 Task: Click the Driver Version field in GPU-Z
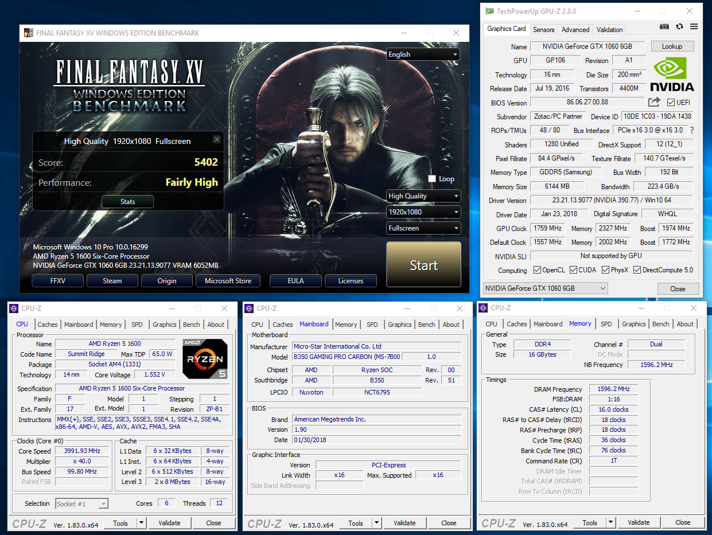coord(611,201)
